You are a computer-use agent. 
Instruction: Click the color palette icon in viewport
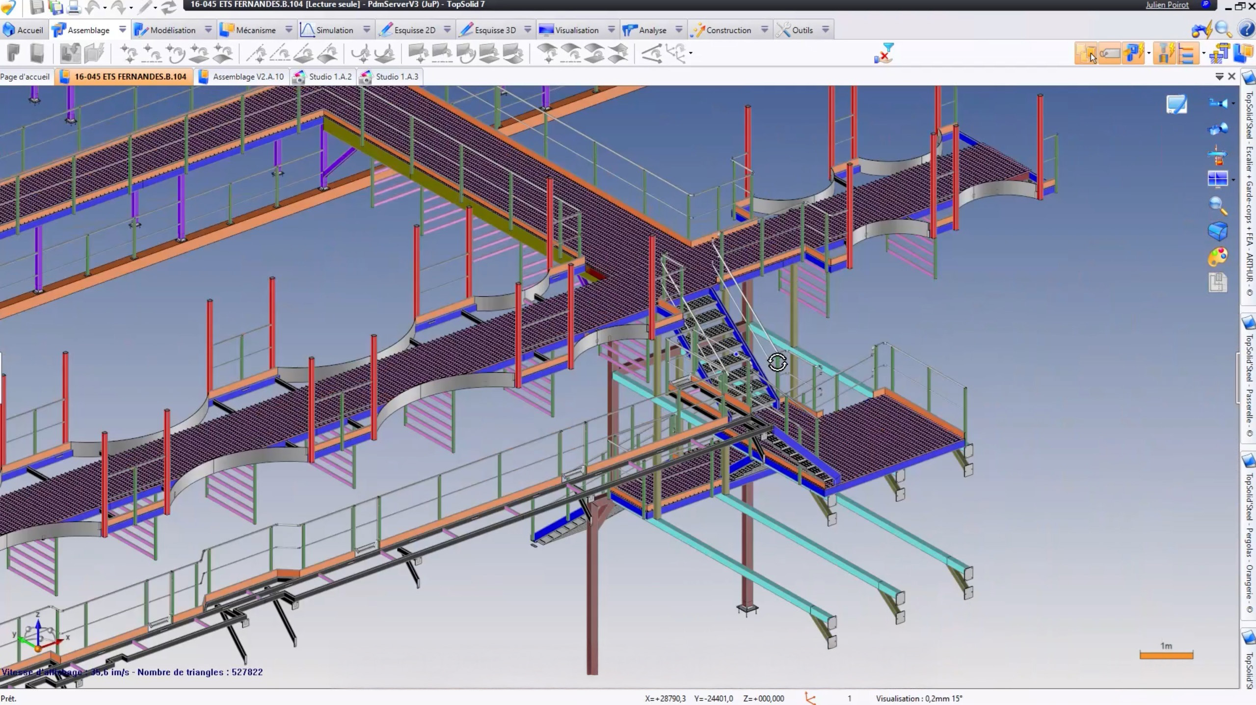pos(1217,257)
